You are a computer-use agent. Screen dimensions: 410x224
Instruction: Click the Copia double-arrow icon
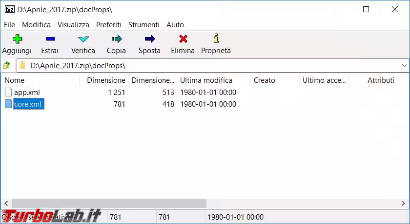[x=116, y=39]
